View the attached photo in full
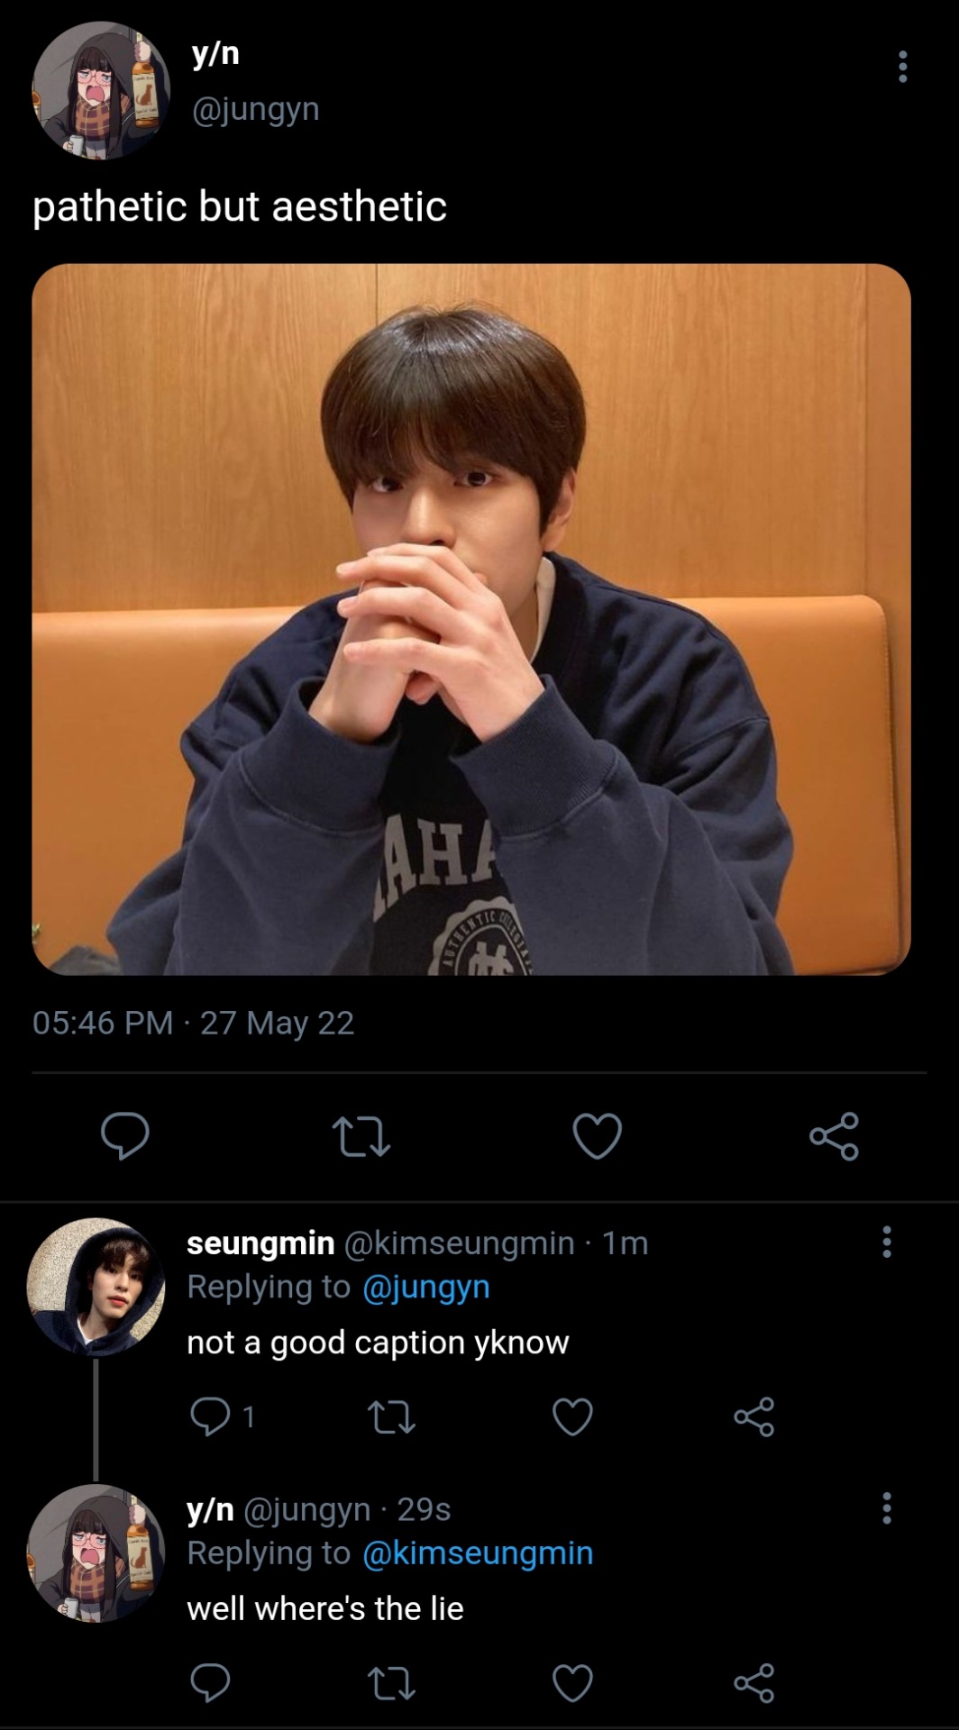Image resolution: width=959 pixels, height=1730 pixels. coord(470,619)
